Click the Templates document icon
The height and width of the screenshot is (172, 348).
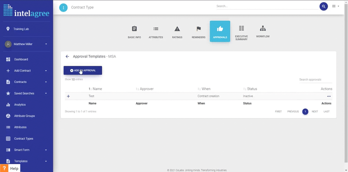8,161
